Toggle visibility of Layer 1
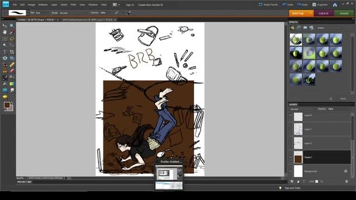Image resolution: width=356 pixels, height=200 pixels. [290, 129]
